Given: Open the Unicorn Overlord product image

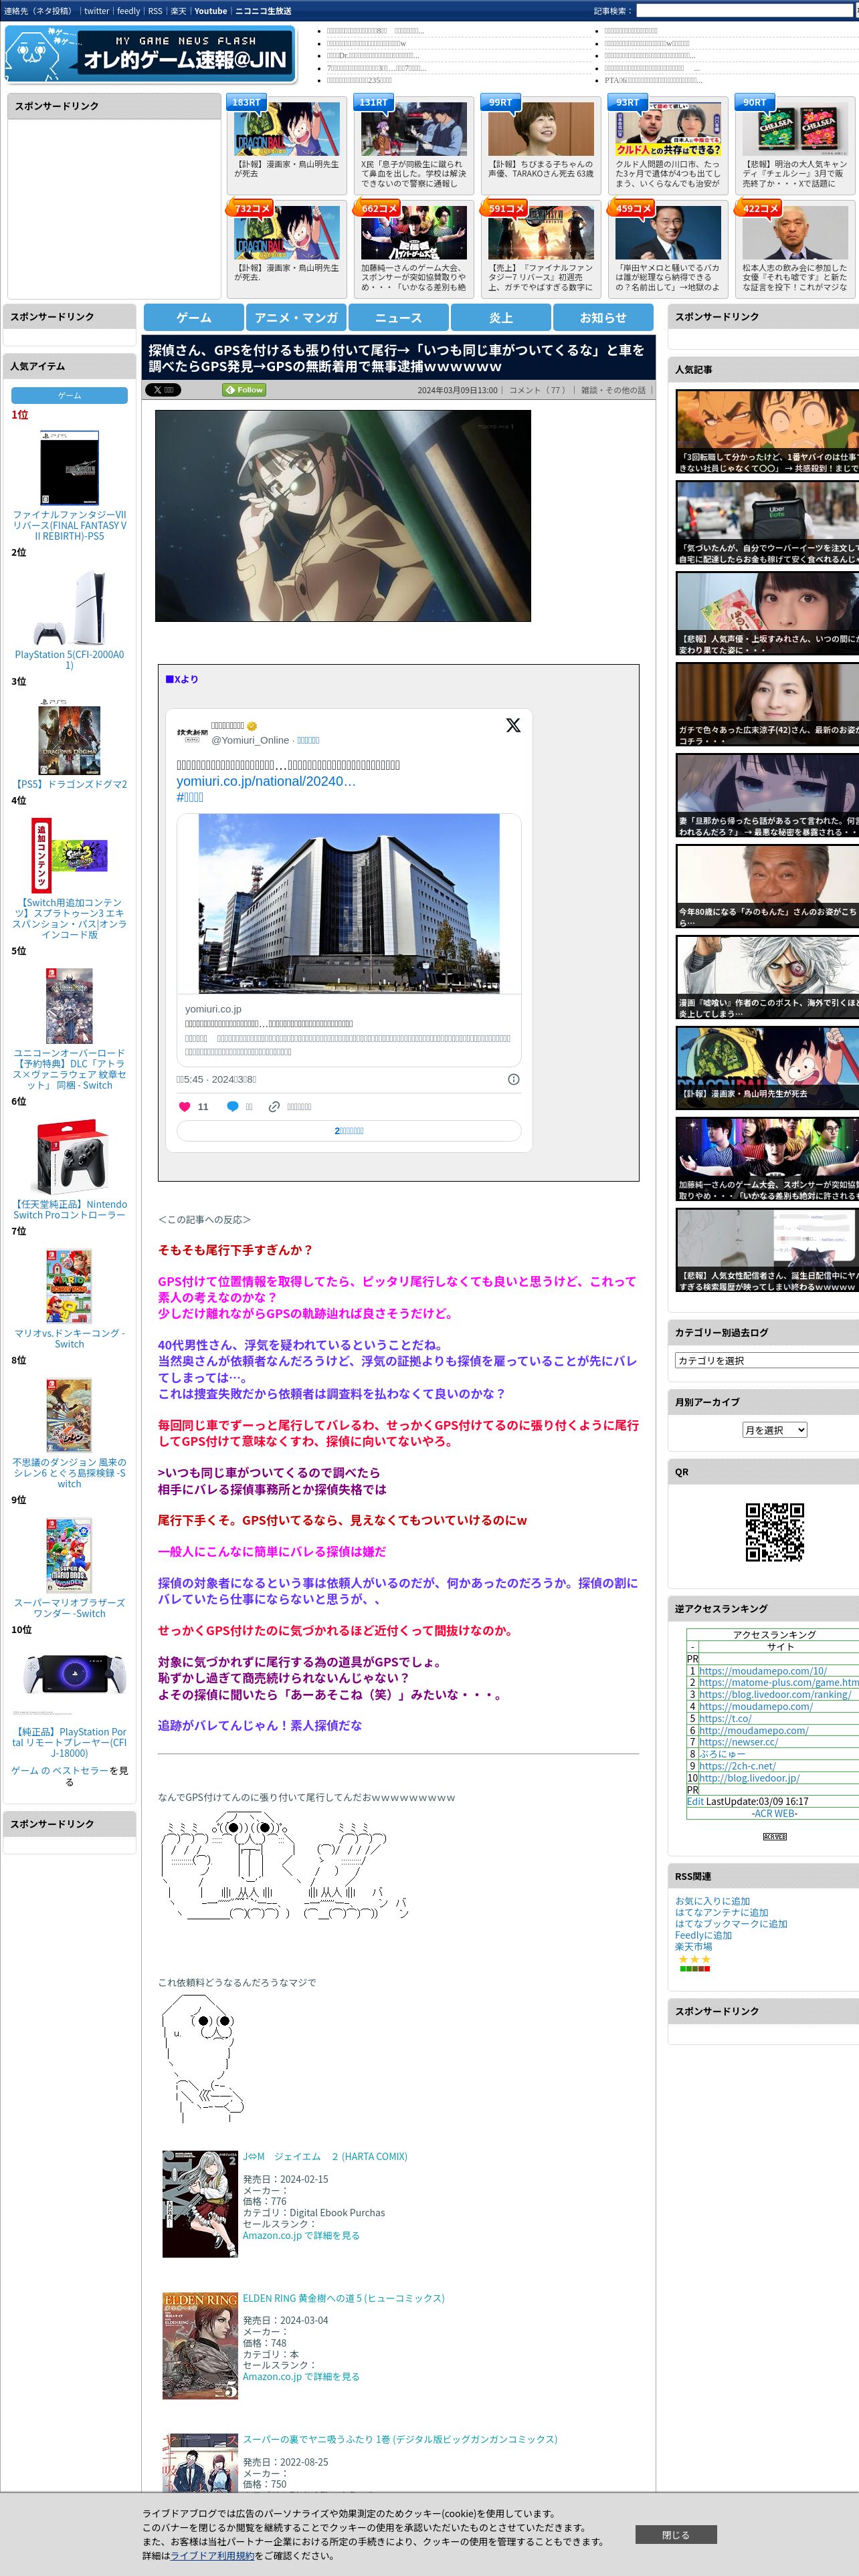Looking at the screenshot, I should click(x=69, y=1006).
